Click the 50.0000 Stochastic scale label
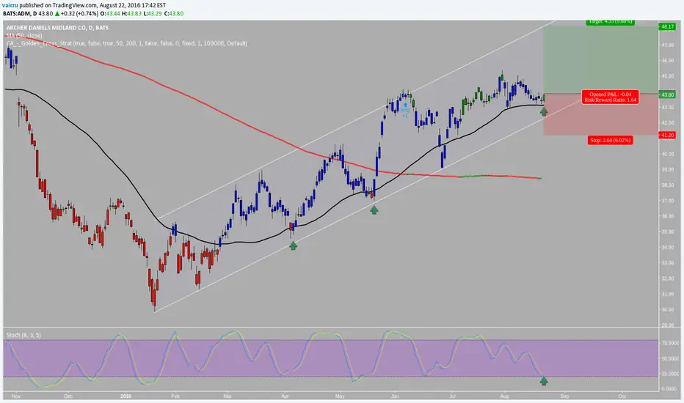Screen dimensions: 684x403 tap(669, 358)
